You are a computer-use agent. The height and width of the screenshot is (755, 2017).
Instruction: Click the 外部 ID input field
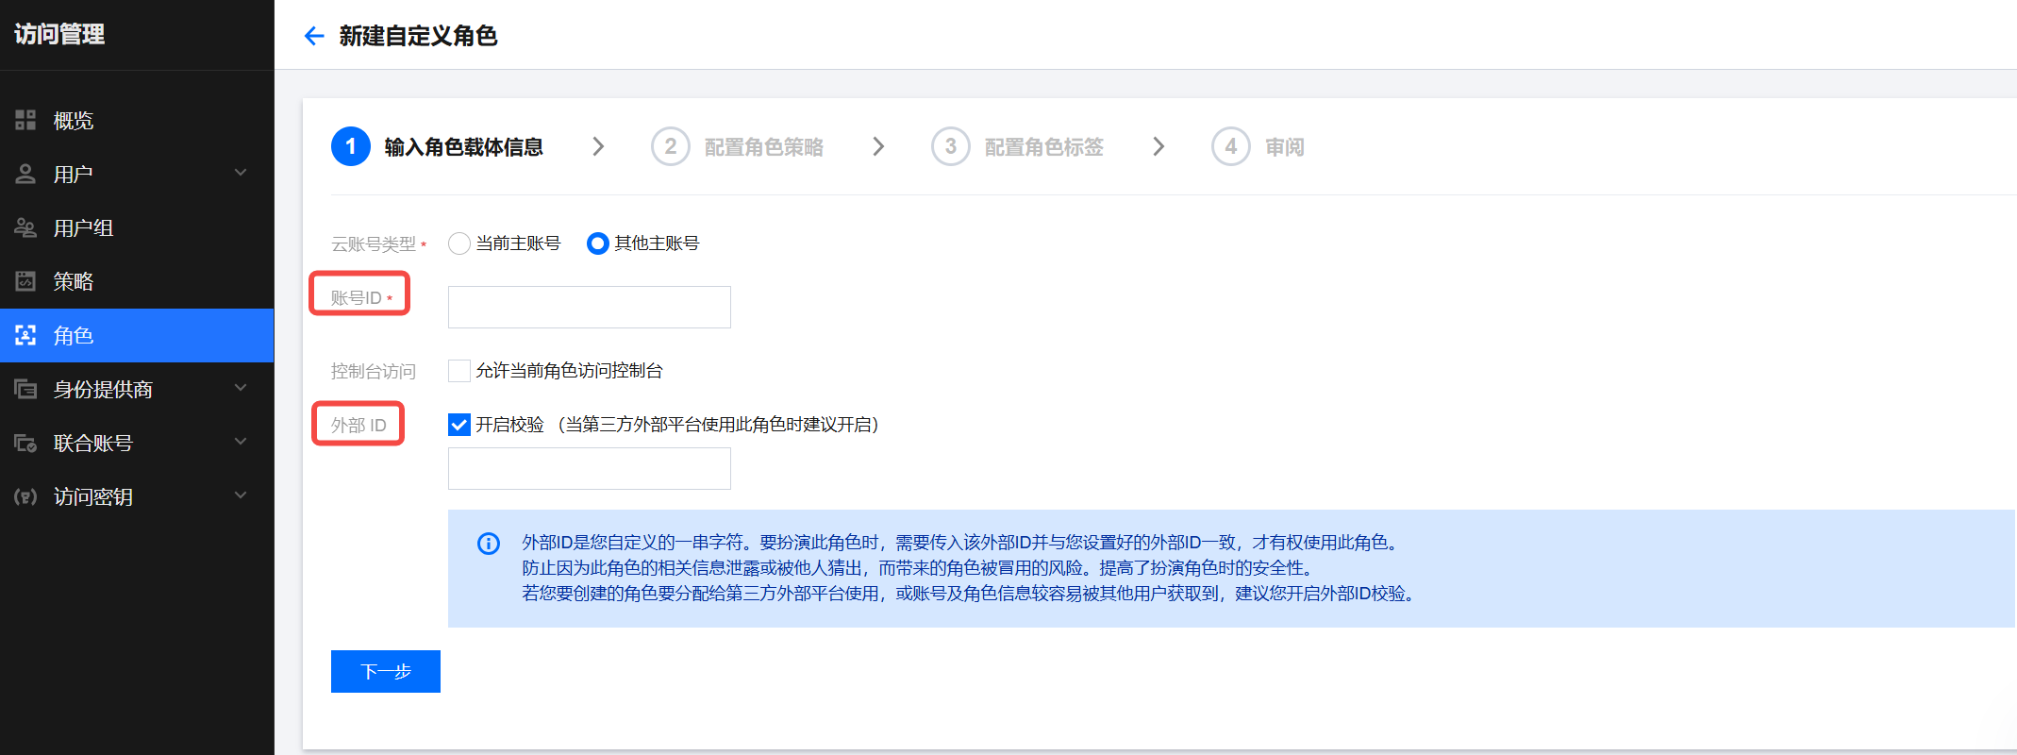tap(589, 468)
